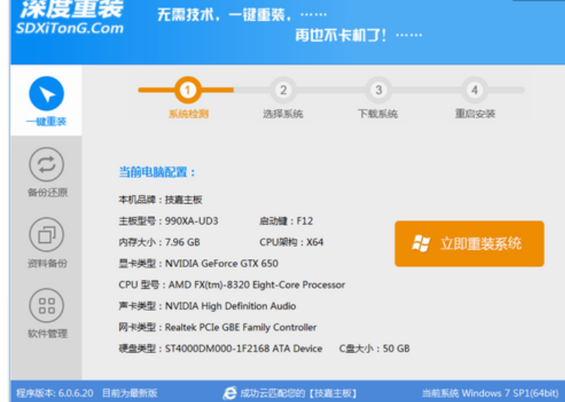Click the 程序版本 6.0.6.20 status text
The width and height of the screenshot is (565, 402).
pos(55,393)
